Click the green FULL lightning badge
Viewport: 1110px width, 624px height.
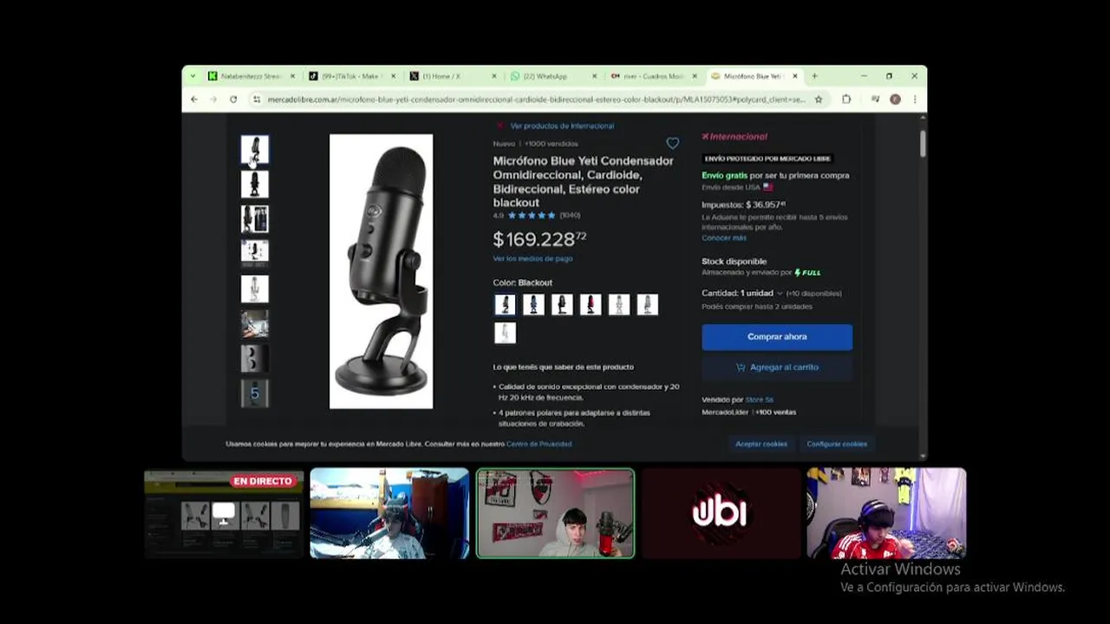[x=807, y=273]
